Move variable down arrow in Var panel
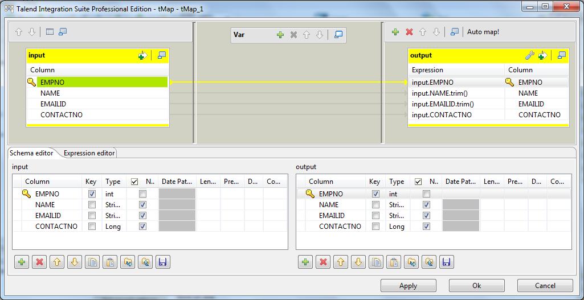 (x=319, y=35)
